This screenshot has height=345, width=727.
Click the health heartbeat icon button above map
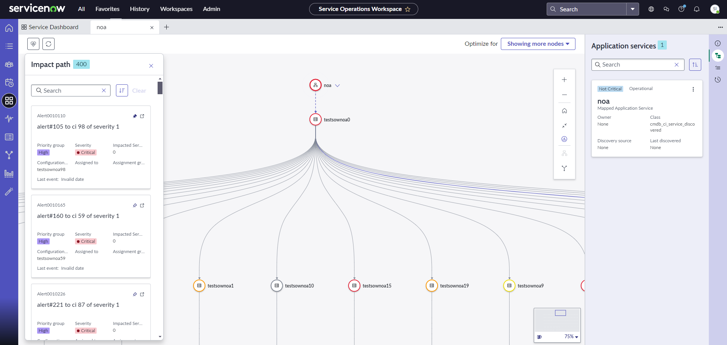point(33,44)
